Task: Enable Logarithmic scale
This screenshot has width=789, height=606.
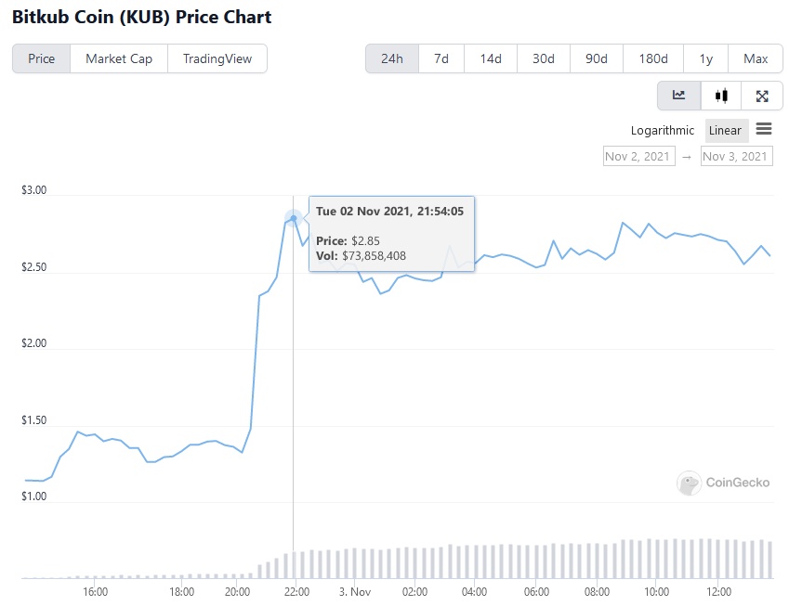Action: pyautogui.click(x=663, y=131)
